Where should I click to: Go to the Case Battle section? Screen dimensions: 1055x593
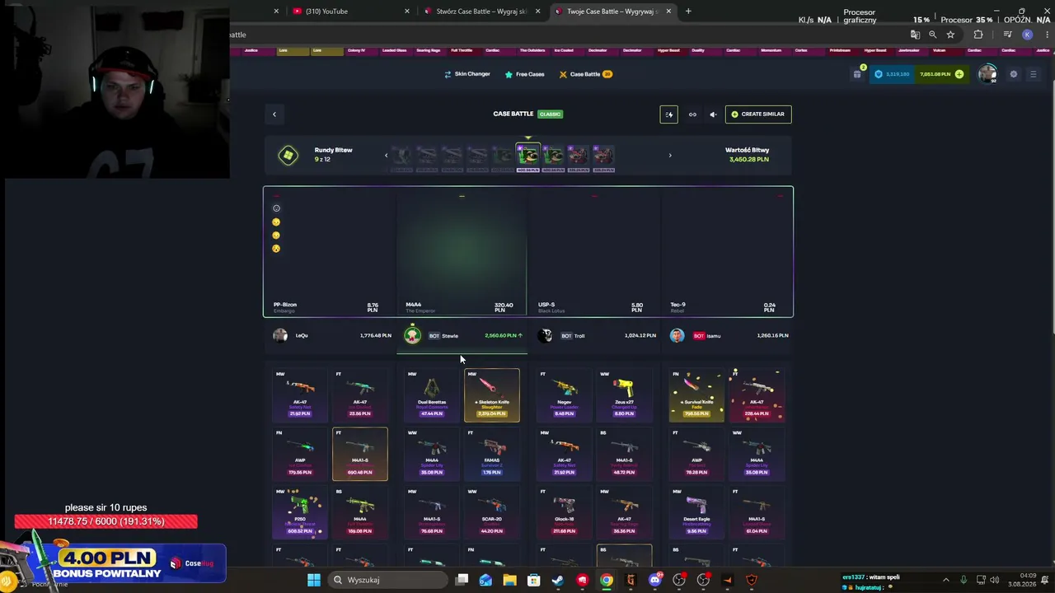[x=585, y=74]
